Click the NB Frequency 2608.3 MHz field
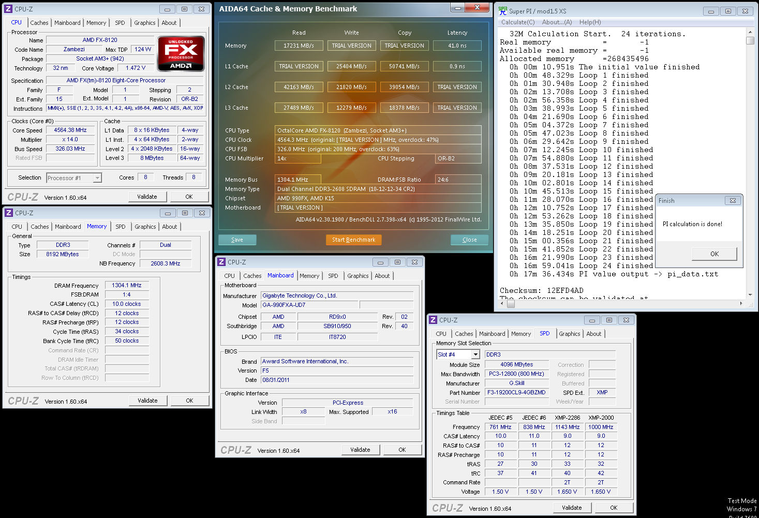This screenshot has height=518, width=759. [x=166, y=263]
